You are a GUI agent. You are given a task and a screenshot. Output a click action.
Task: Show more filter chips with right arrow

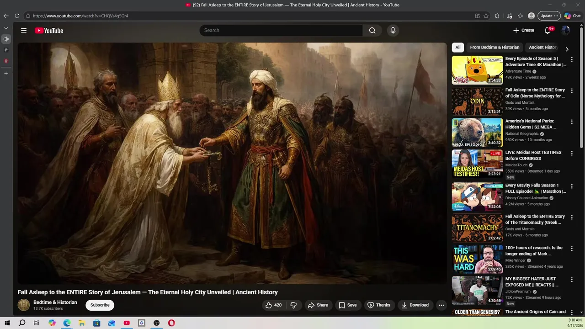pyautogui.click(x=567, y=49)
